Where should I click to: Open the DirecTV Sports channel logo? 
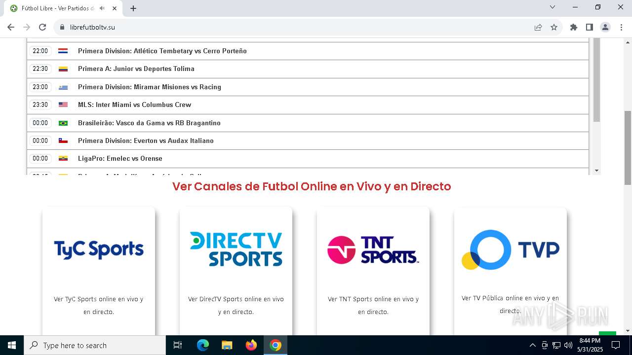pos(236,249)
